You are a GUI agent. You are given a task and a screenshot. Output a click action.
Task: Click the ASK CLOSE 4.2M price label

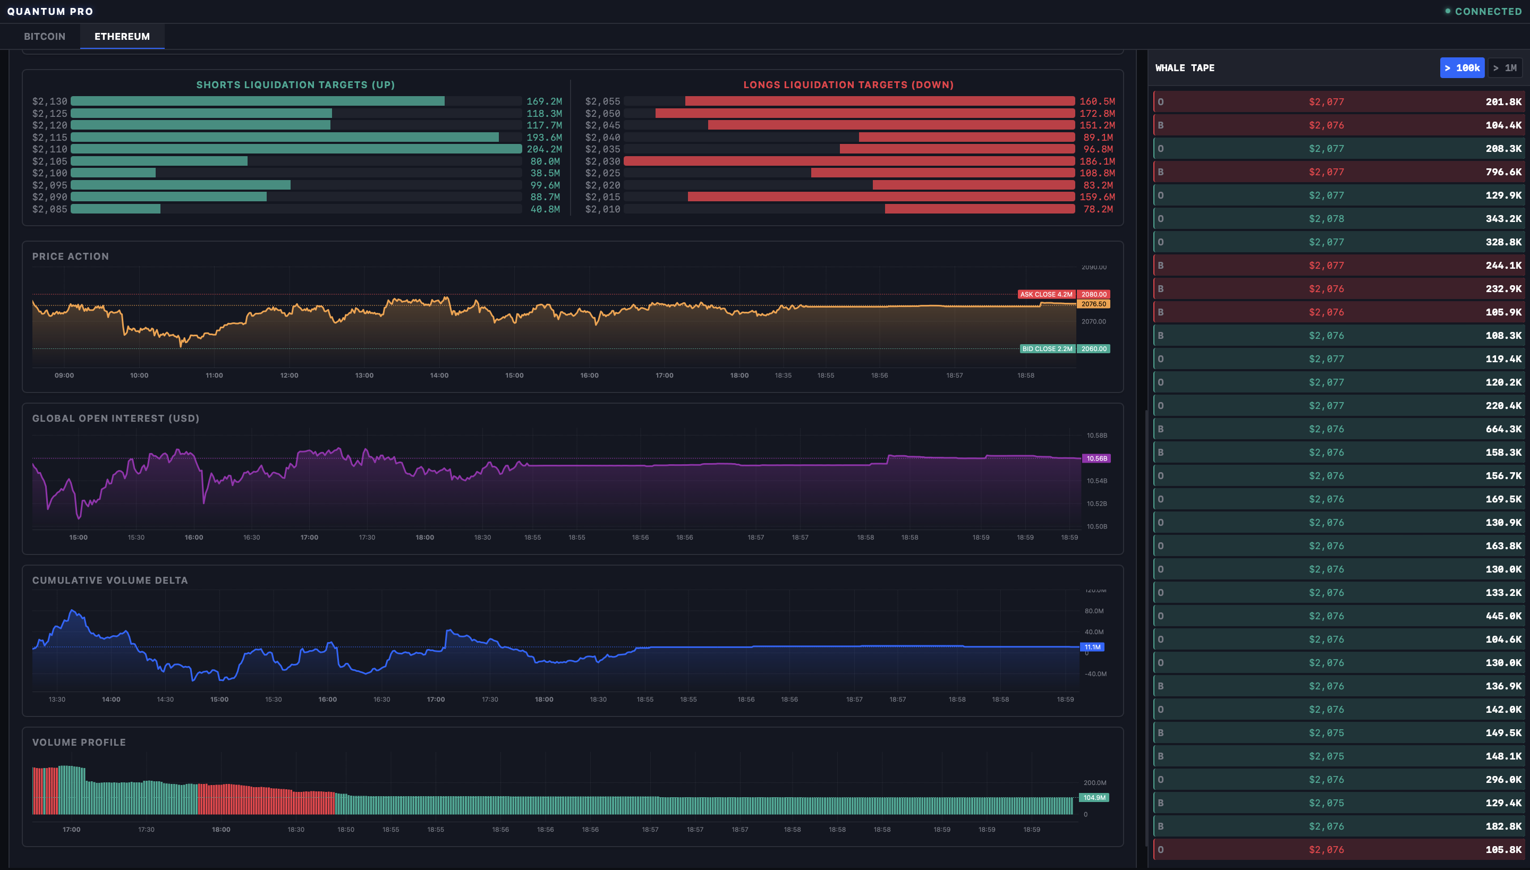[x=1046, y=295]
